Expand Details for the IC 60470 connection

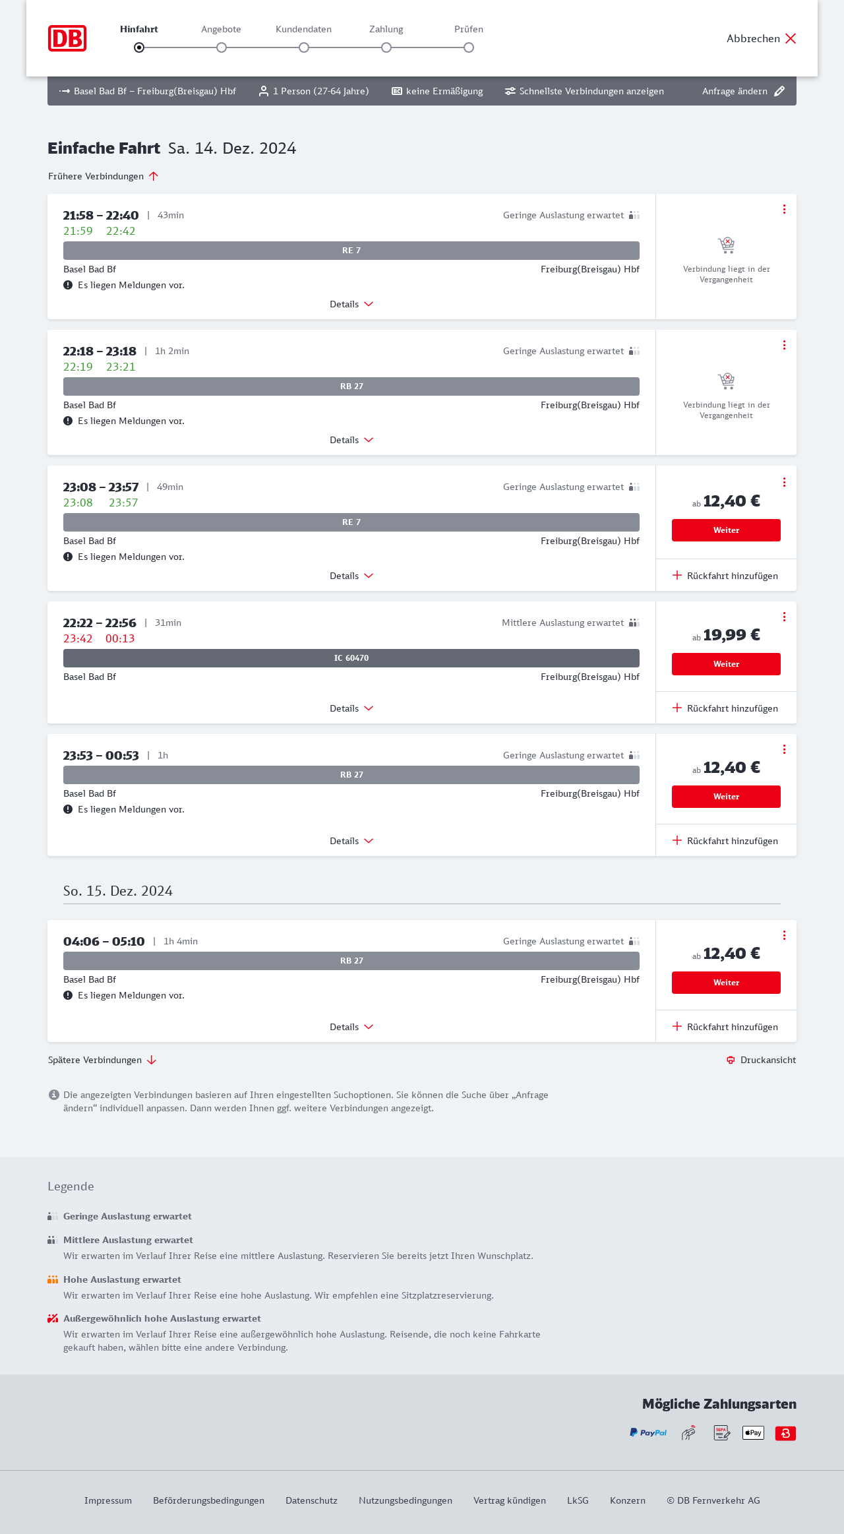coord(351,708)
